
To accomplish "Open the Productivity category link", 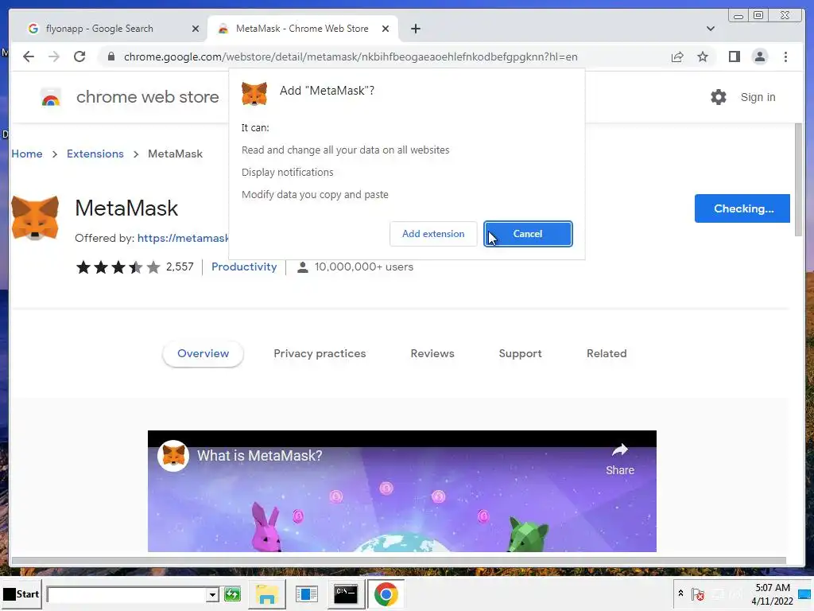I will pos(244,267).
